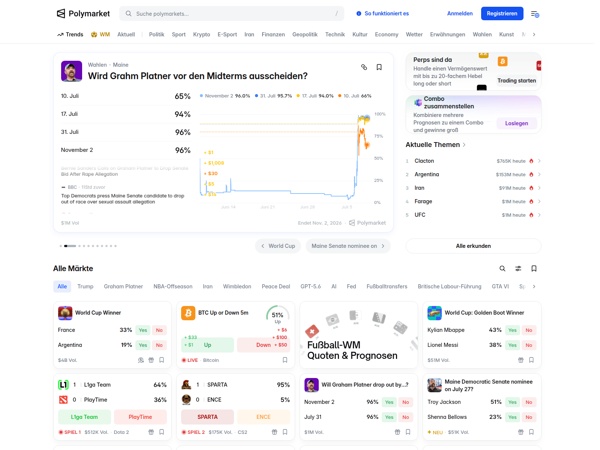600x450 pixels.
Task: Click the info icon beside So funktioniert es
Action: coord(359,13)
